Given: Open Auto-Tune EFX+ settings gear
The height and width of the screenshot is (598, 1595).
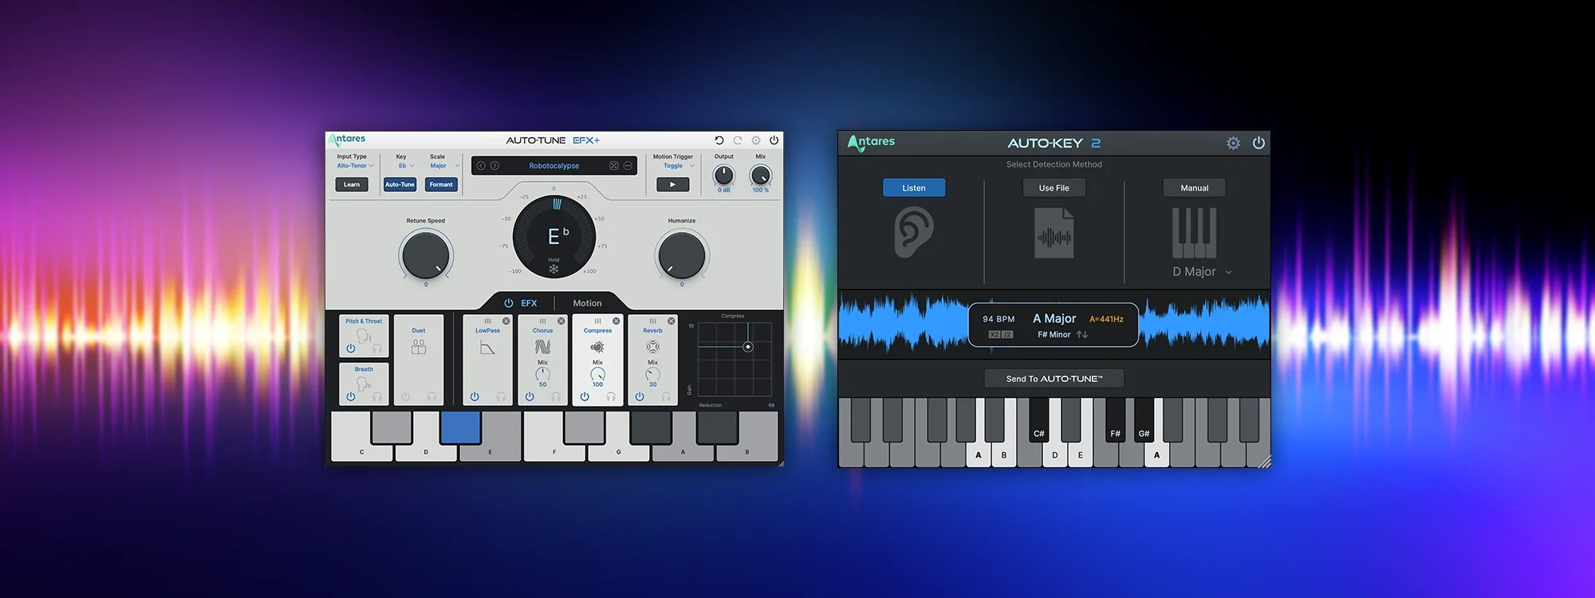Looking at the screenshot, I should click(756, 140).
